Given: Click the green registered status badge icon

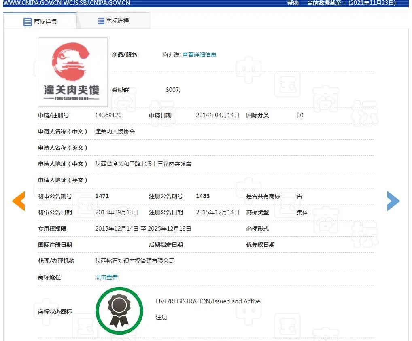Looking at the screenshot, I should coord(119,311).
